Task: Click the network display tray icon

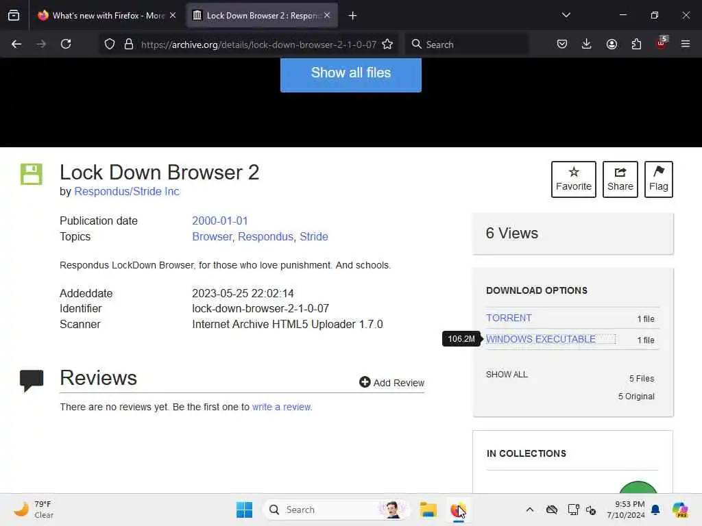Action: pyautogui.click(x=573, y=510)
